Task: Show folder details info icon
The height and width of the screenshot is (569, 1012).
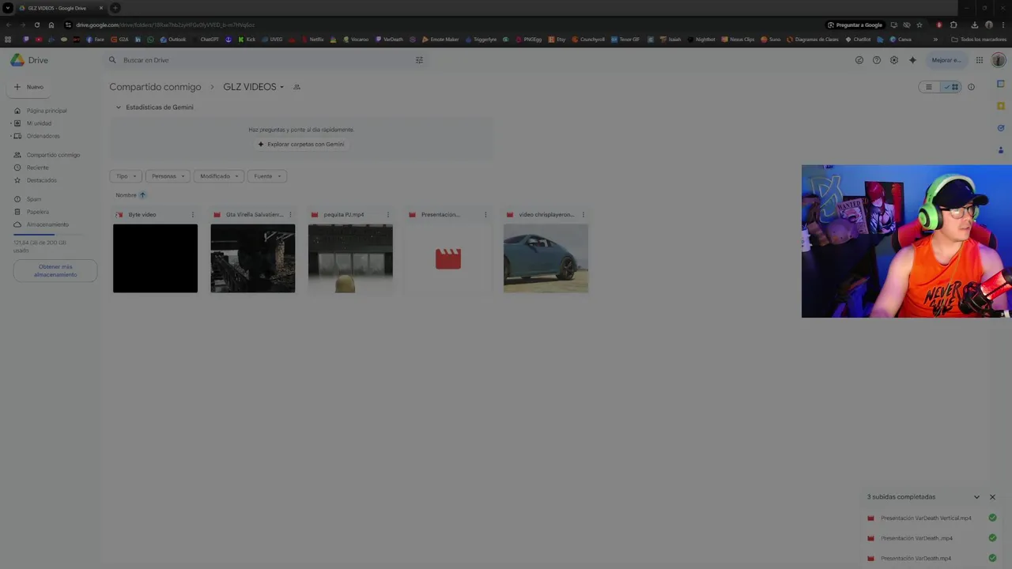Action: tap(972, 87)
